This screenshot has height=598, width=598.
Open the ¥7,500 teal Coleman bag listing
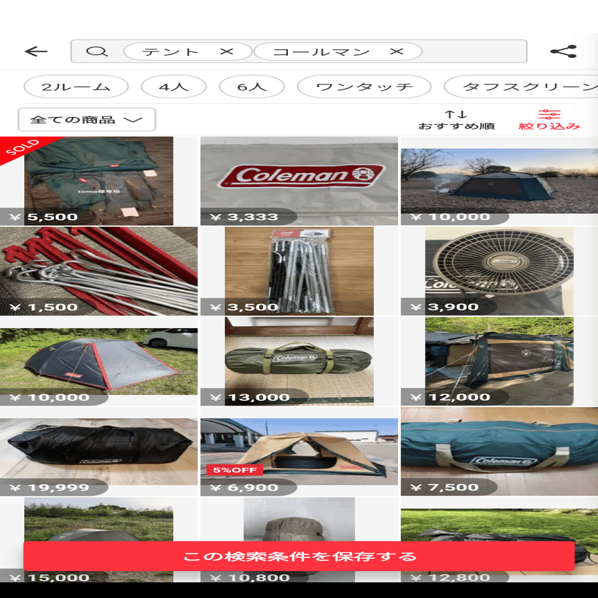[x=499, y=451]
